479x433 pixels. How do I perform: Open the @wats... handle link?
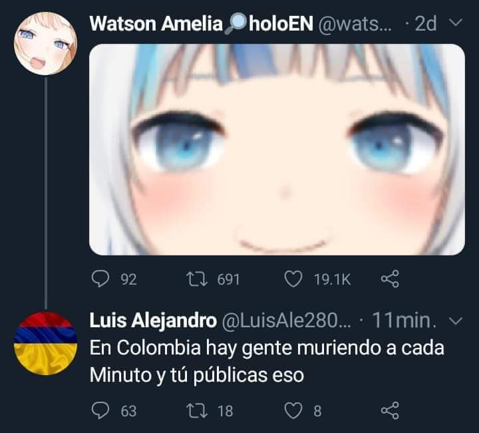(355, 24)
